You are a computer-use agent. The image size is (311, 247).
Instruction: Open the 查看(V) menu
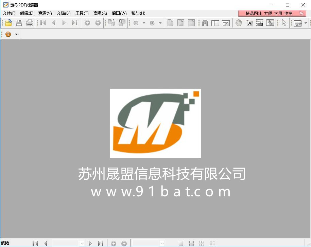click(x=45, y=13)
